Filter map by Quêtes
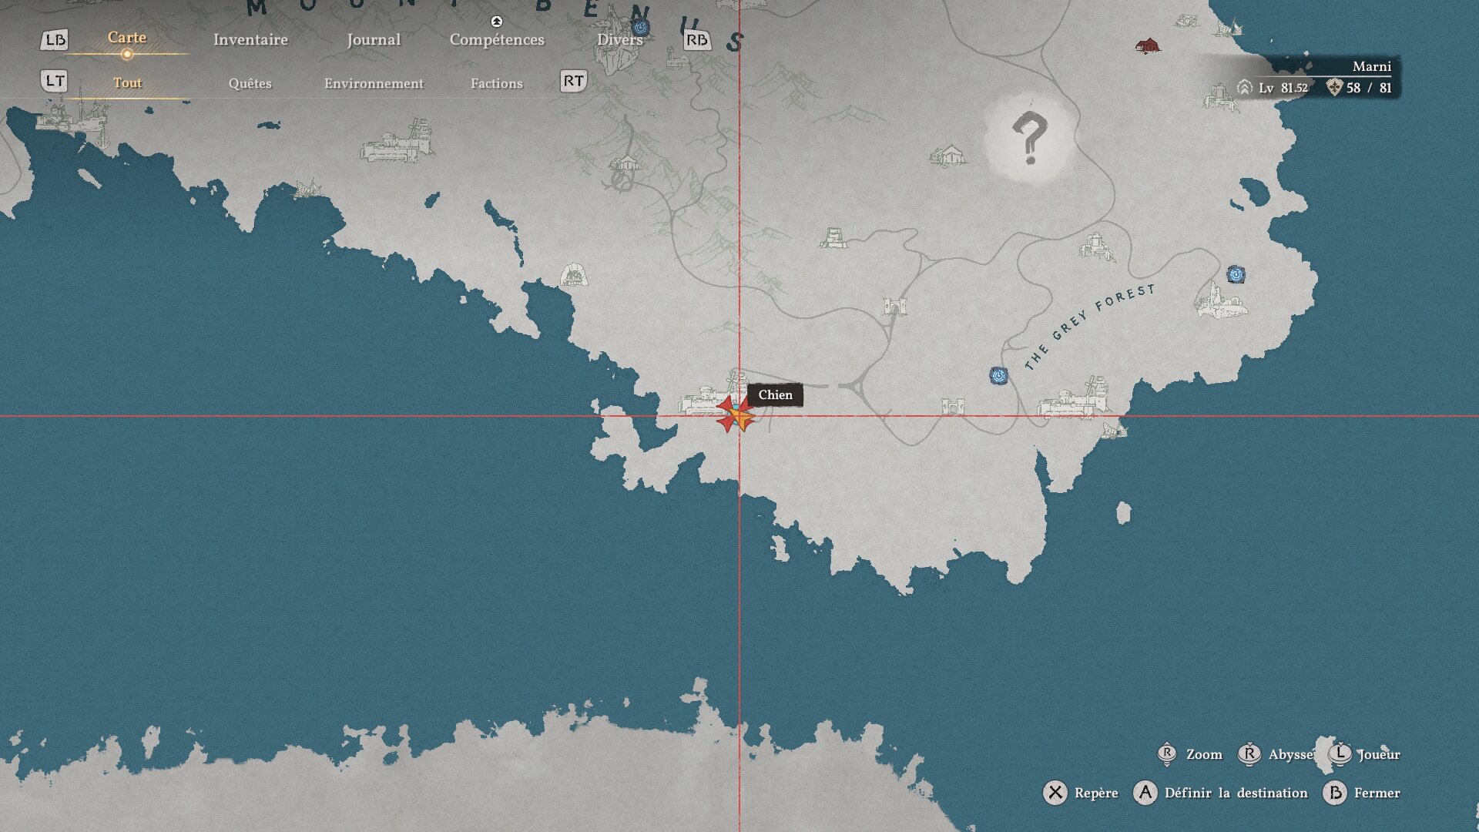 (x=250, y=83)
